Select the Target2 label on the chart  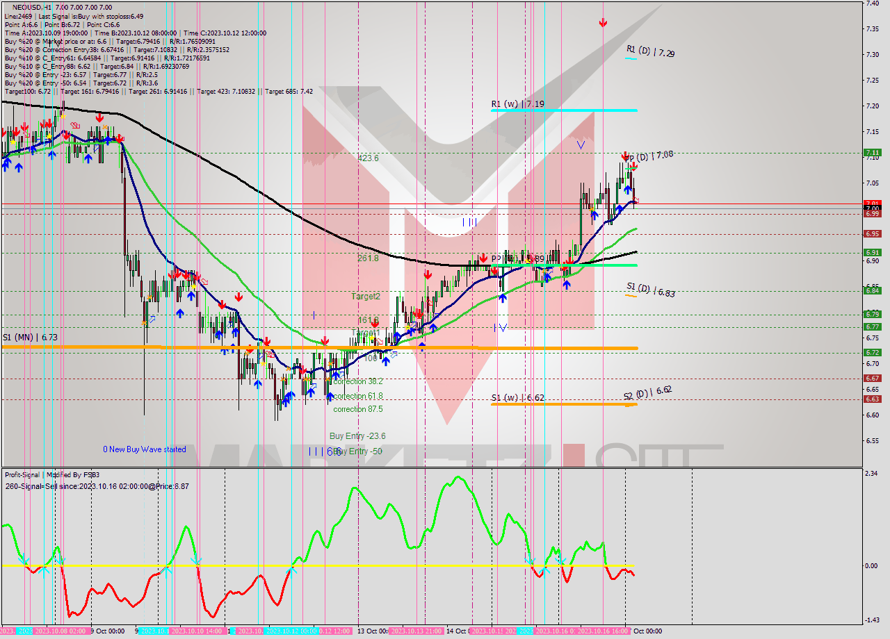(x=365, y=296)
